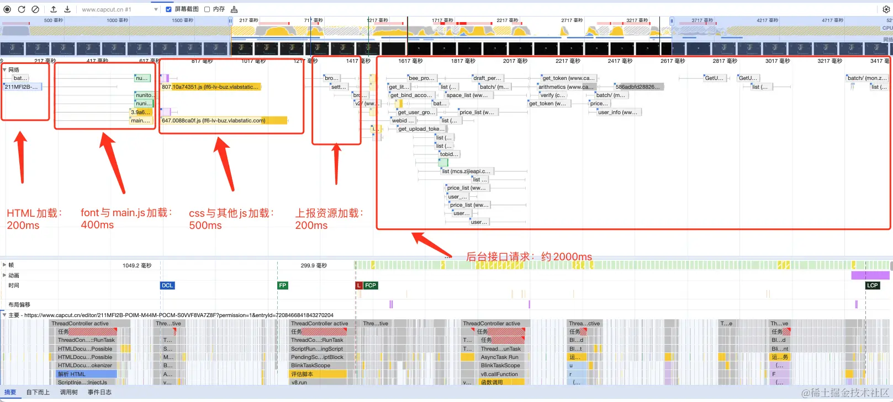Select the 解析 HTML flame chart event

coord(86,374)
